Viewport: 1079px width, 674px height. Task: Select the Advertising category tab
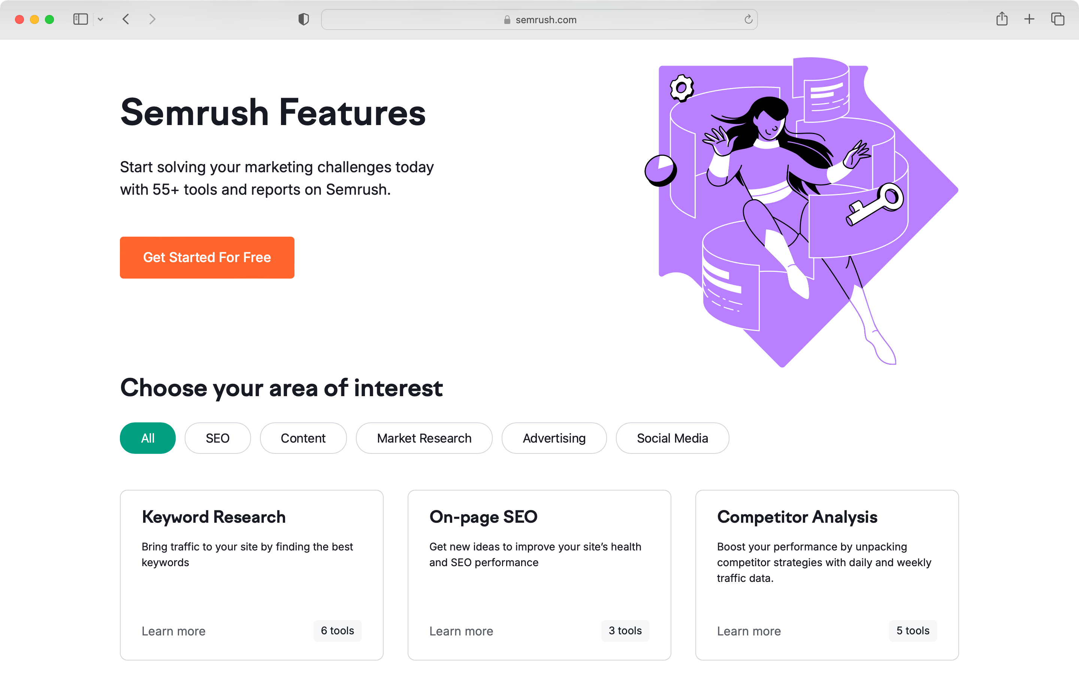(554, 438)
